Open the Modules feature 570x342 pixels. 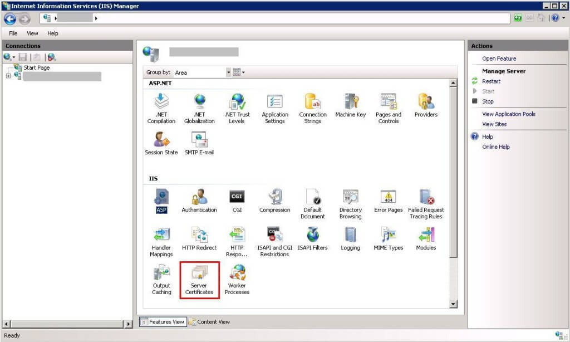(426, 238)
